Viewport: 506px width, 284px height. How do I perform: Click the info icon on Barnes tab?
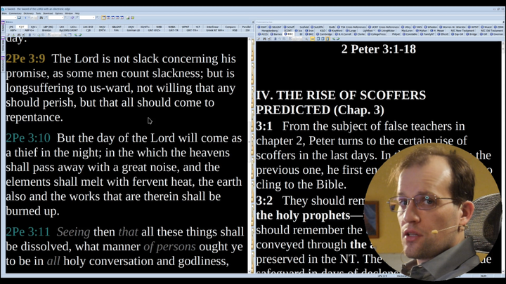pyautogui.click(x=272, y=34)
